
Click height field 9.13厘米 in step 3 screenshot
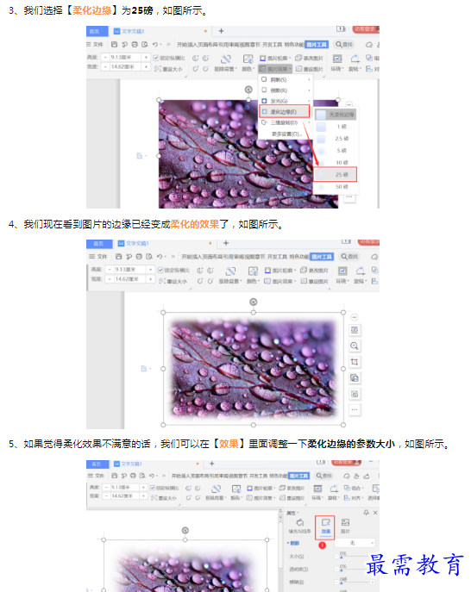(x=125, y=58)
